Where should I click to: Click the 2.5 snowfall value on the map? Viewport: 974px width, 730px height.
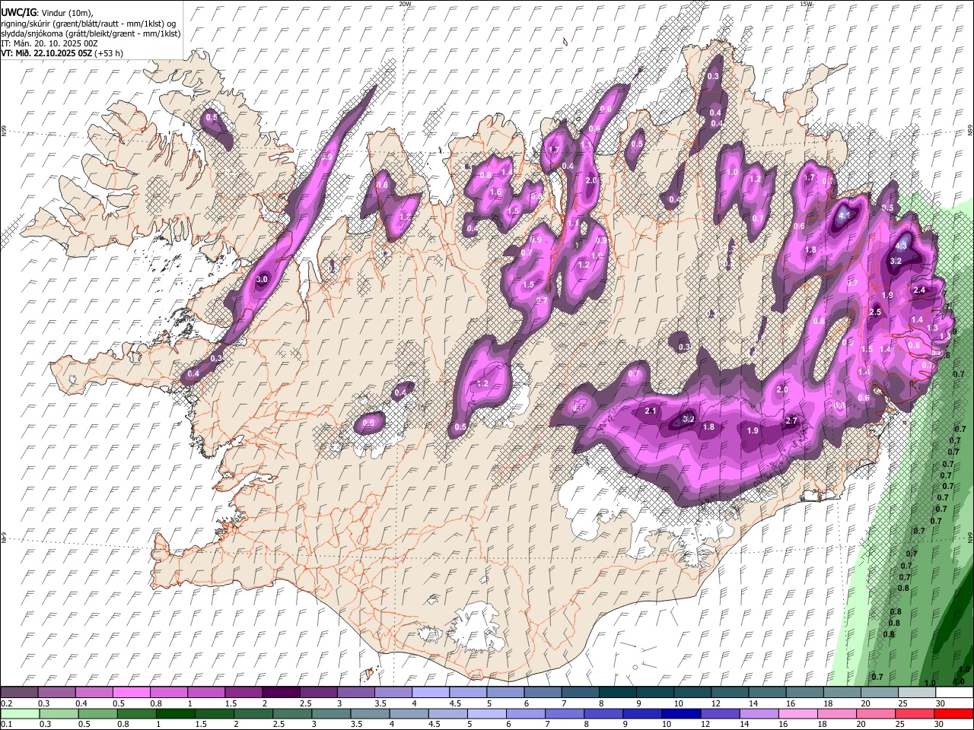coord(875,312)
